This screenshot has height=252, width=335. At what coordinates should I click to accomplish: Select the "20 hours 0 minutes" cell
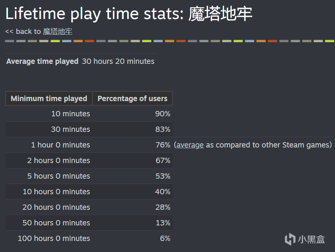[x=56, y=207]
